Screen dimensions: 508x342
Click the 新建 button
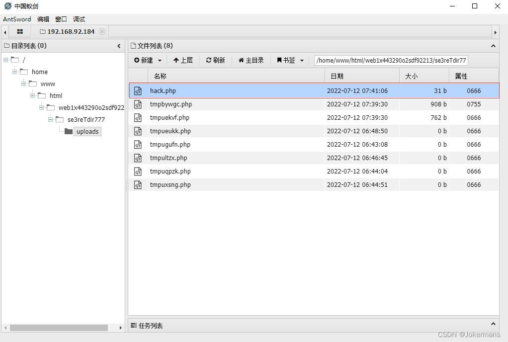tap(144, 60)
